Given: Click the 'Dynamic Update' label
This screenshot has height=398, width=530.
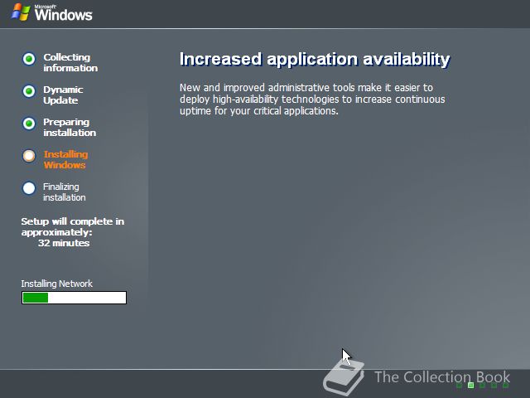Looking at the screenshot, I should (63, 95).
